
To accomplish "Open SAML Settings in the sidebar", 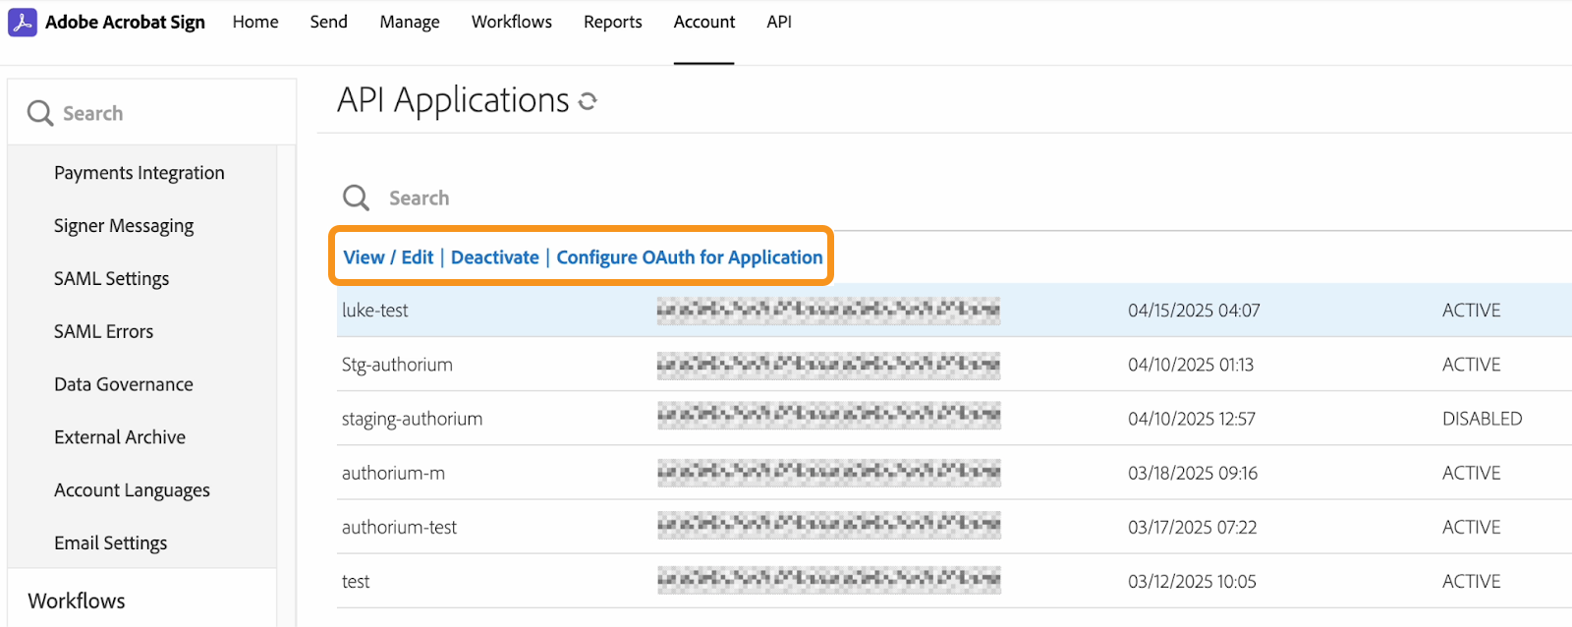I will 111,279.
